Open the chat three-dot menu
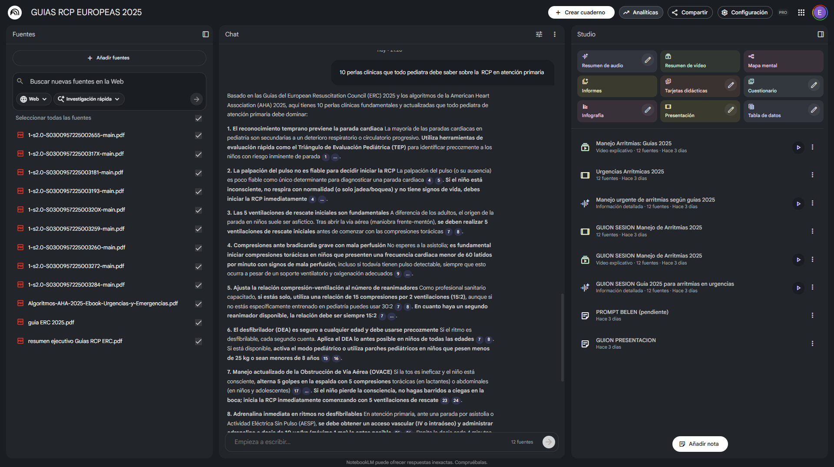The width and height of the screenshot is (834, 467). click(x=555, y=34)
